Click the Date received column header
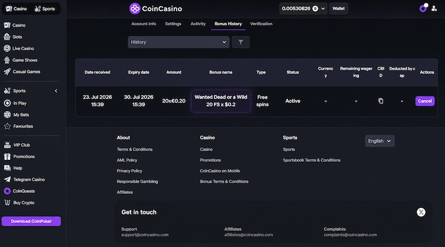The image size is (445, 247). pyautogui.click(x=98, y=72)
